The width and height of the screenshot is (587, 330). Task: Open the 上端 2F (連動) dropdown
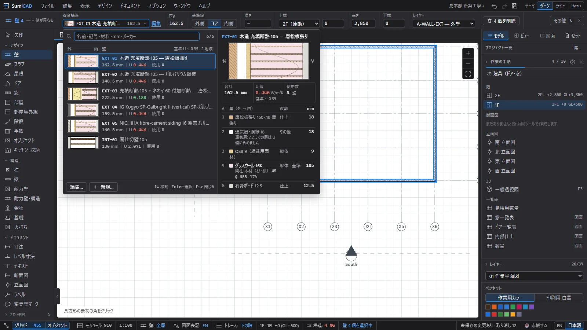point(299,23)
